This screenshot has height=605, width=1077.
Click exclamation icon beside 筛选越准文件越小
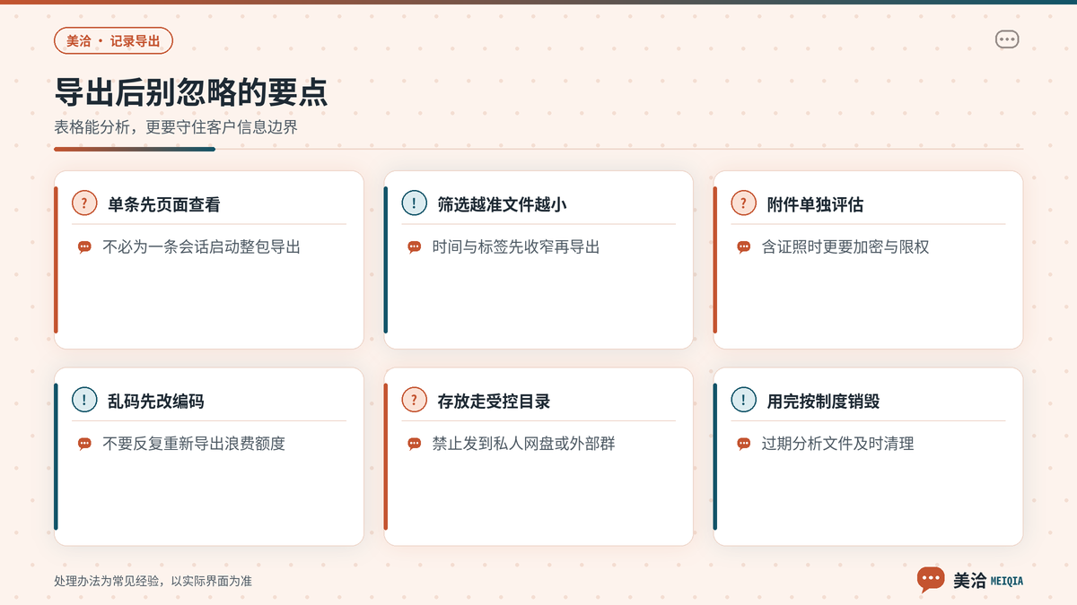(x=414, y=203)
